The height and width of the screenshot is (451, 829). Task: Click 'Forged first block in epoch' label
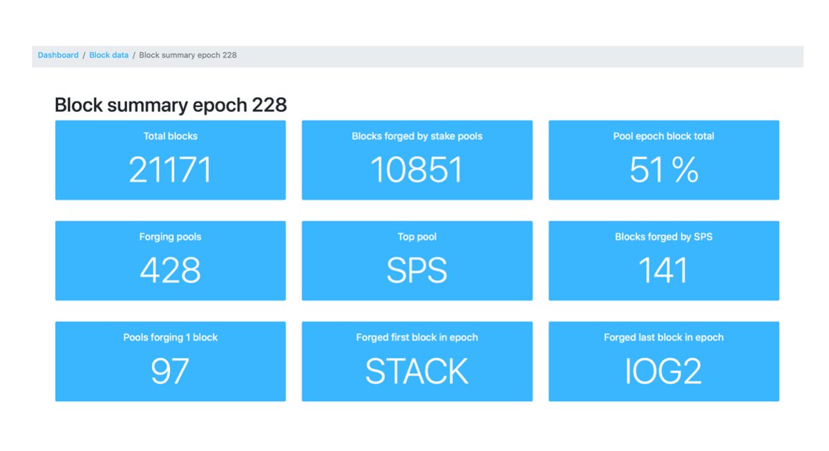point(417,338)
